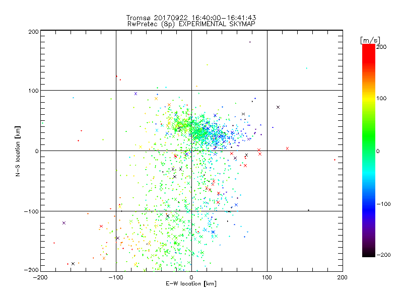Click the colorbar's "-100" label
Viewport: 403px width, 302px height.
click(x=383, y=204)
